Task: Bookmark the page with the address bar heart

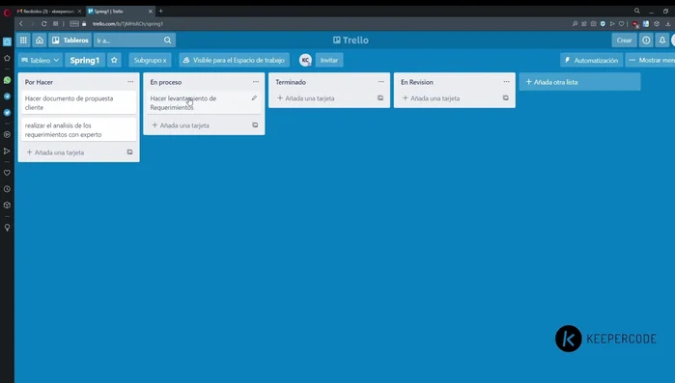Action: point(621,24)
